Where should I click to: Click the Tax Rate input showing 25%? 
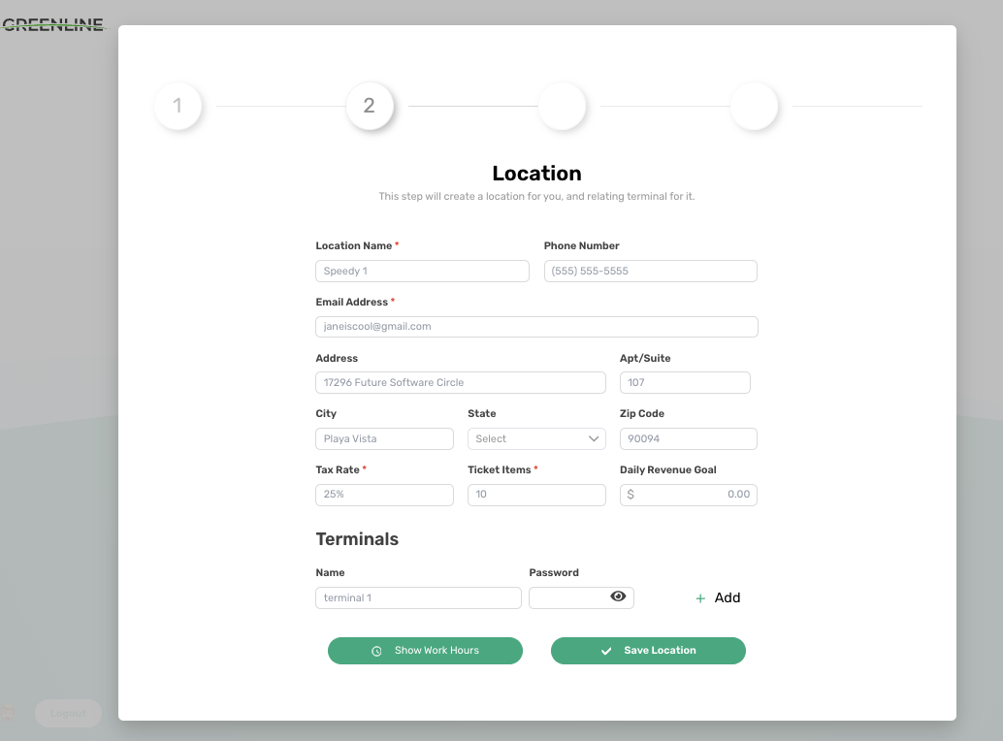pyautogui.click(x=384, y=495)
